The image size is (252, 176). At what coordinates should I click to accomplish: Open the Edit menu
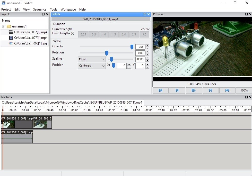[17, 10]
